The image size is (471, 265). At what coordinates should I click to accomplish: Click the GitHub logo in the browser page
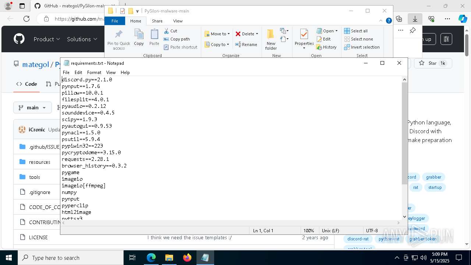tap(19, 39)
